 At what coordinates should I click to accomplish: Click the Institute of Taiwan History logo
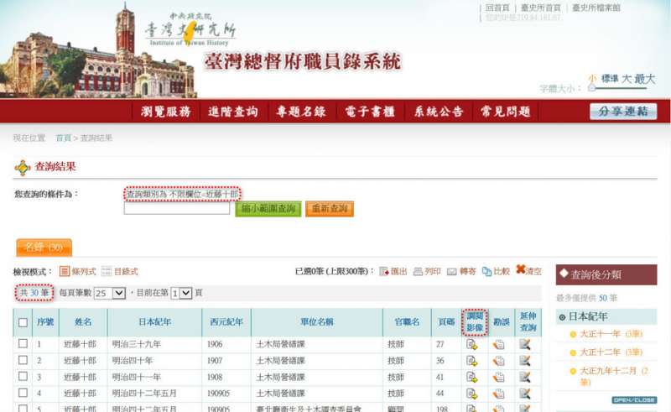(190, 29)
